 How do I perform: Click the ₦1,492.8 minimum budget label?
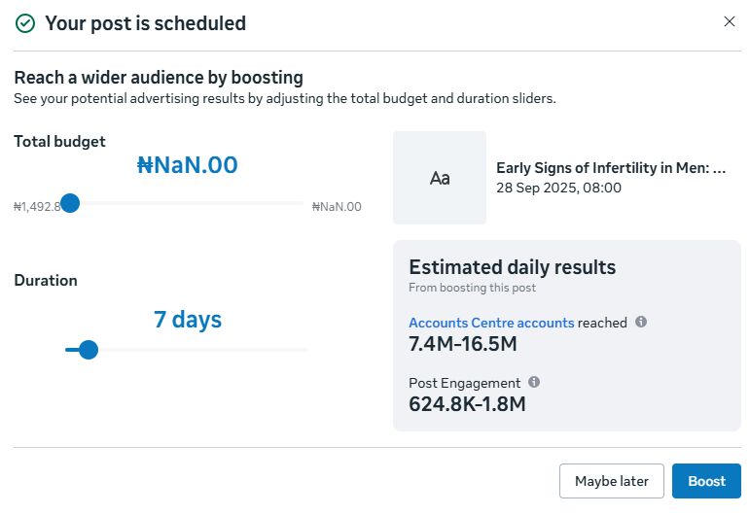pos(37,207)
